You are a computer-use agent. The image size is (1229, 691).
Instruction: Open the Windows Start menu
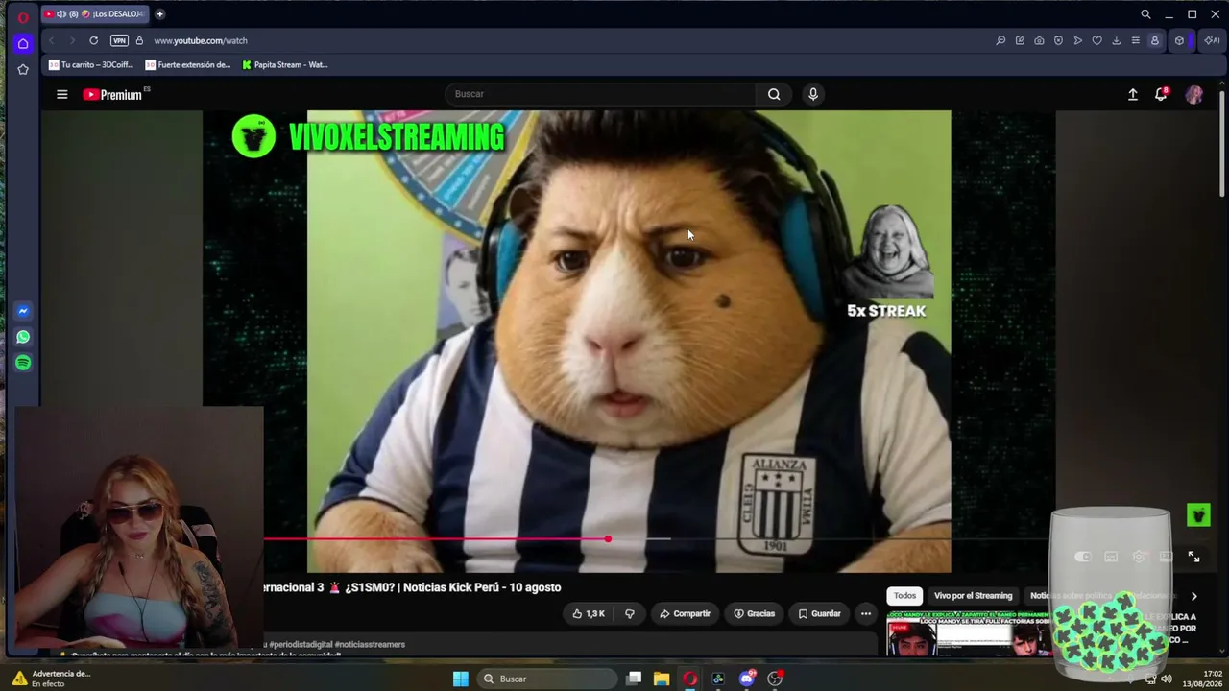click(x=461, y=679)
